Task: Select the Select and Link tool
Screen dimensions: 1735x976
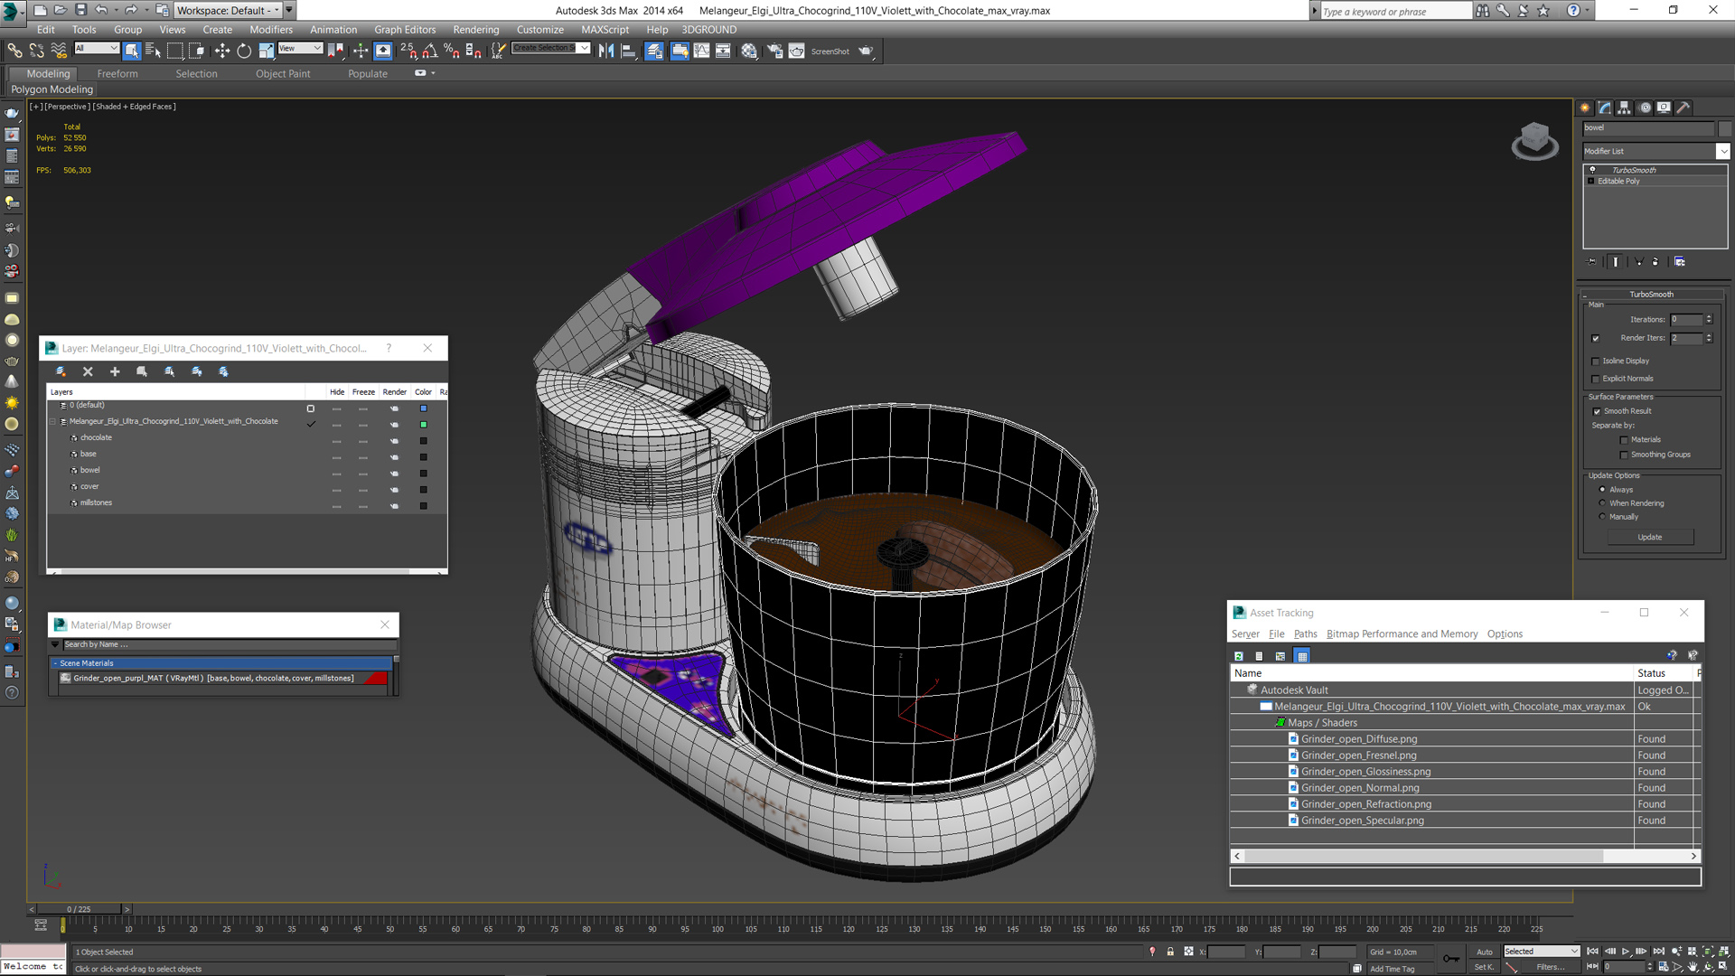Action: point(14,51)
